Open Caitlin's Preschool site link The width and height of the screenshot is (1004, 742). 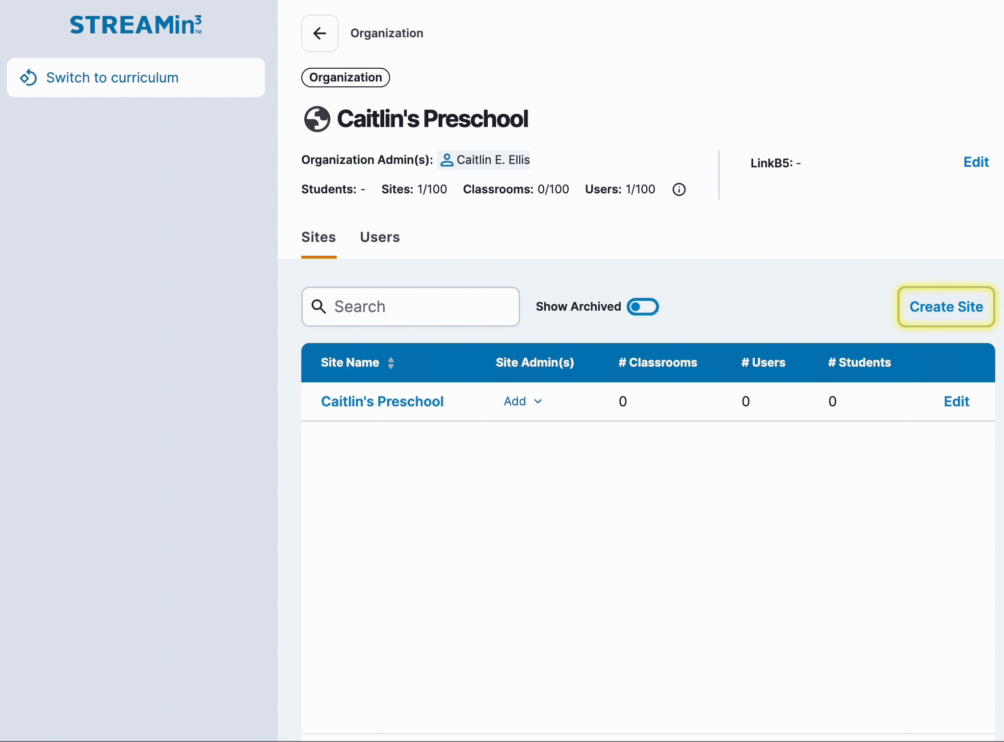[x=382, y=401]
